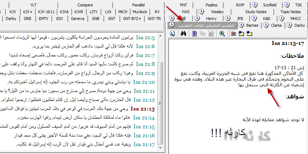Click the grayed-out copy icon in toolbar
The width and height of the screenshot is (308, 154).
tap(202, 34)
